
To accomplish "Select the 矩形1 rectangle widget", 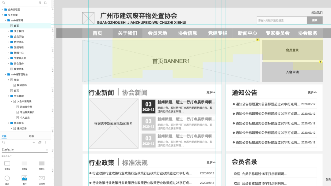I will pyautogui.click(x=7, y=164).
